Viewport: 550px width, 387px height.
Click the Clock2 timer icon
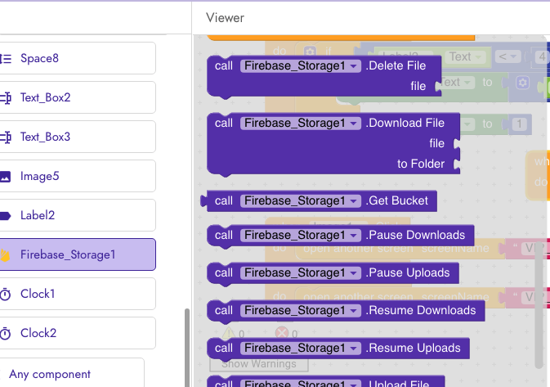[6, 334]
